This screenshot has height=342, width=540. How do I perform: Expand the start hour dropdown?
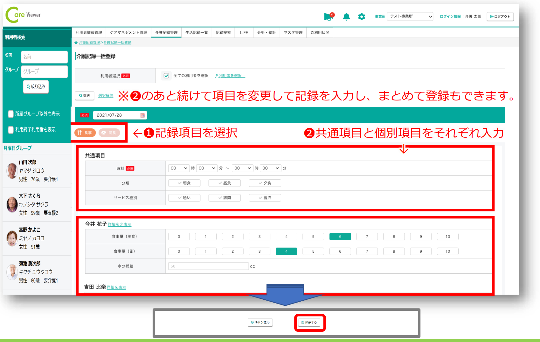(x=179, y=168)
